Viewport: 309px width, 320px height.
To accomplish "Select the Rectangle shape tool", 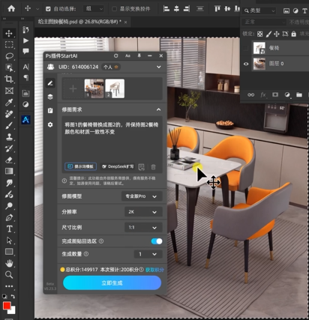I will point(9,252).
